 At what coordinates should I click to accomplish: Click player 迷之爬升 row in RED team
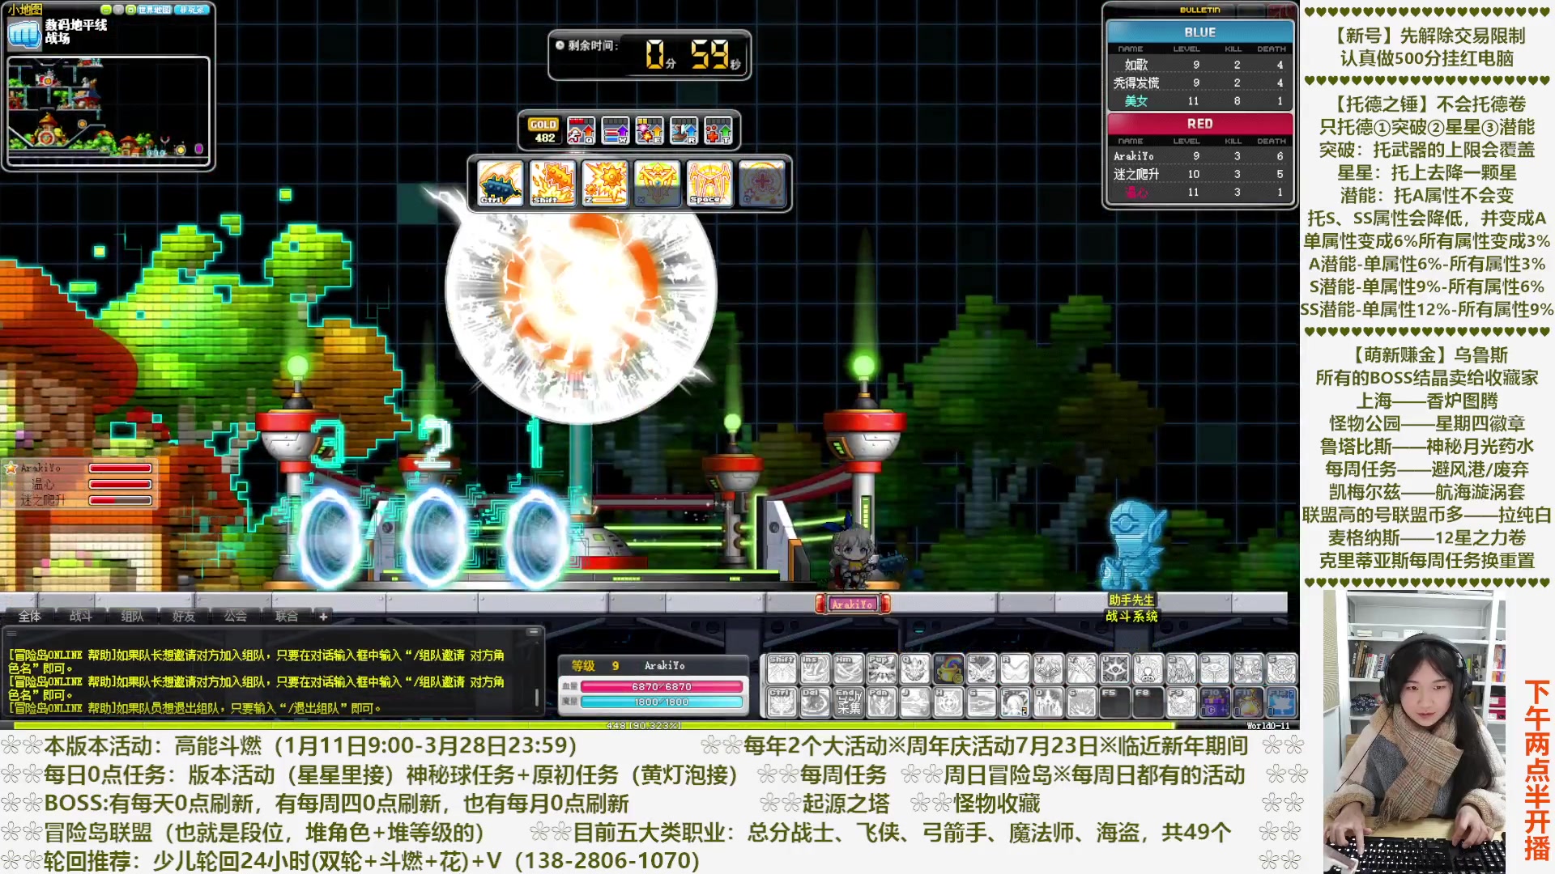pos(1199,174)
